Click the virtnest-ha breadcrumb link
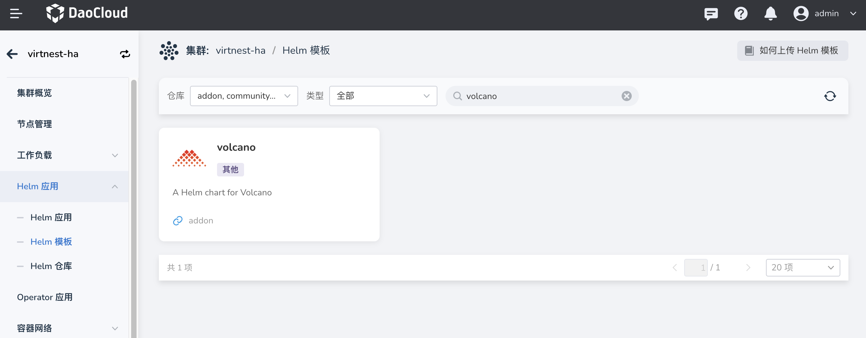 pos(240,51)
